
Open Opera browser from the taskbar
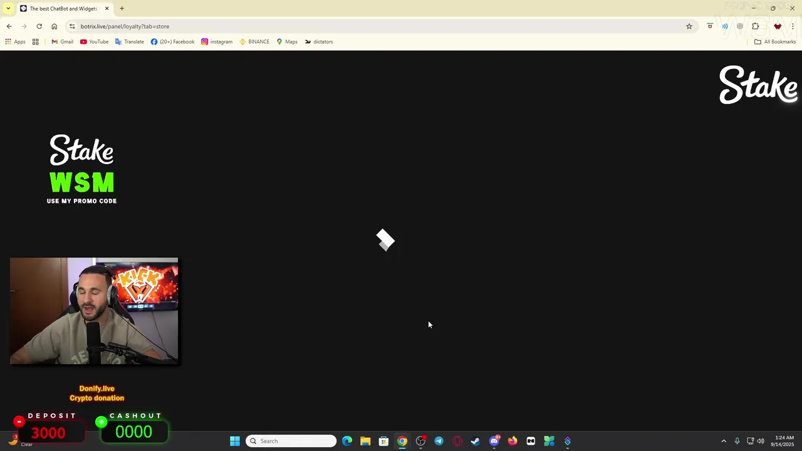pos(457,441)
